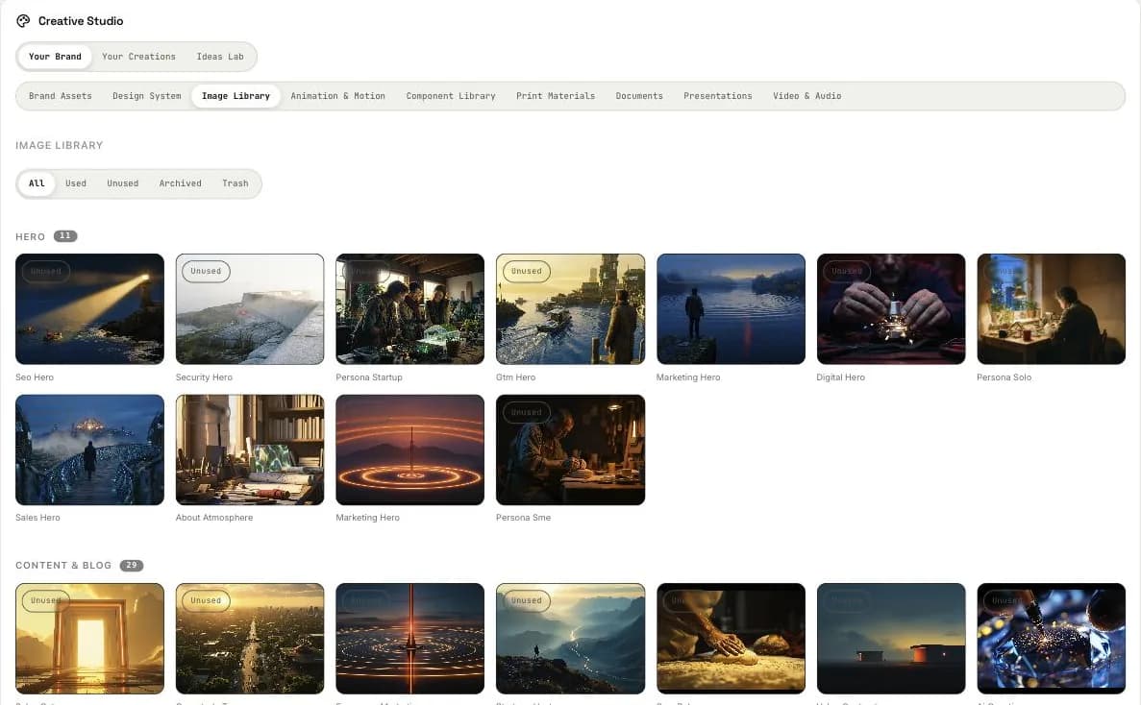The image size is (1141, 705).
Task: Click the Hero section count badge "11"
Action: point(65,236)
